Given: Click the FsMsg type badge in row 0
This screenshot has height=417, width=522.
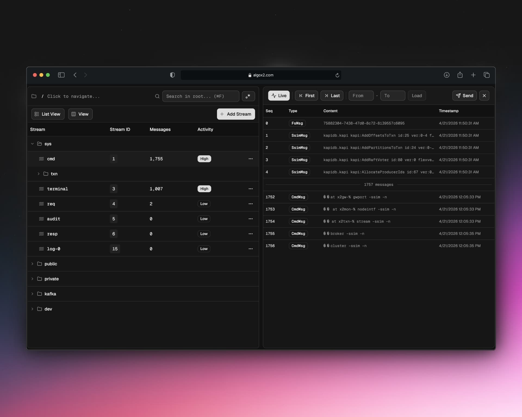Looking at the screenshot, I should 297,123.
